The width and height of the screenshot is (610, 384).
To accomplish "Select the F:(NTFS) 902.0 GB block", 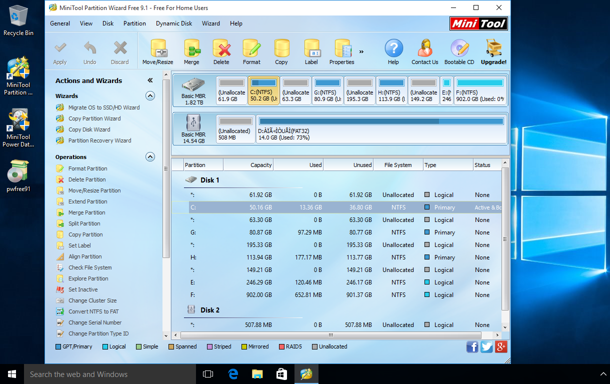I will (x=479, y=90).
